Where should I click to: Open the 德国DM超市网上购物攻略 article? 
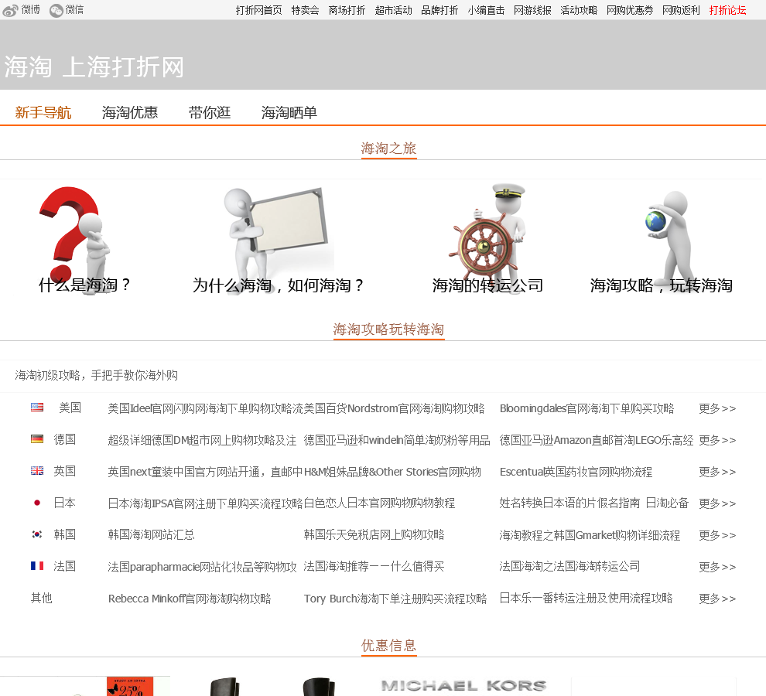202,440
